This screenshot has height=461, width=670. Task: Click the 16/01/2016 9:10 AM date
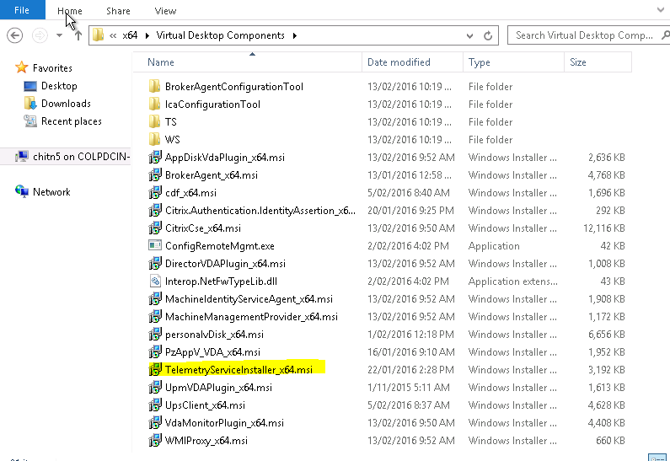[410, 352]
